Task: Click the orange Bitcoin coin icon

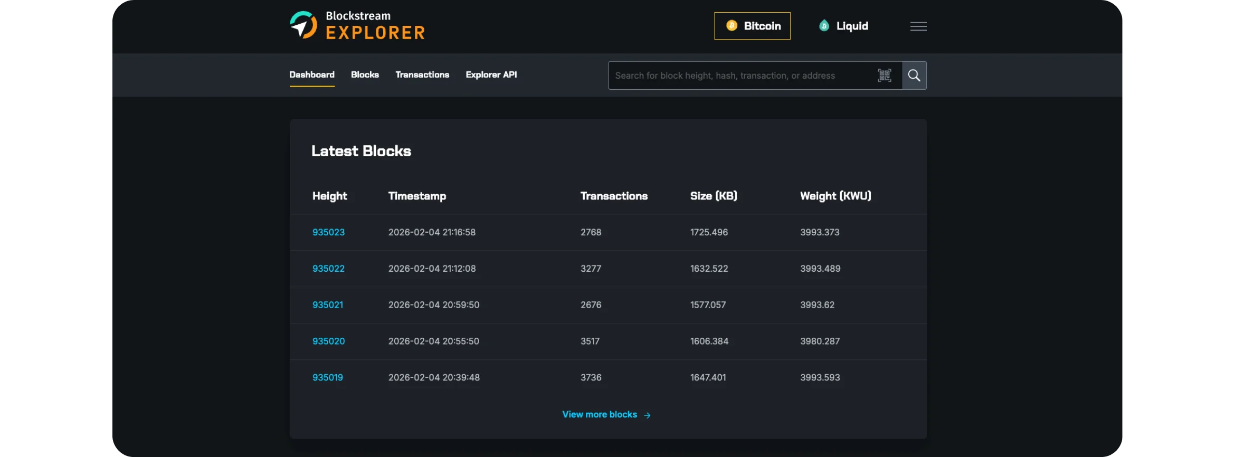Action: click(731, 26)
